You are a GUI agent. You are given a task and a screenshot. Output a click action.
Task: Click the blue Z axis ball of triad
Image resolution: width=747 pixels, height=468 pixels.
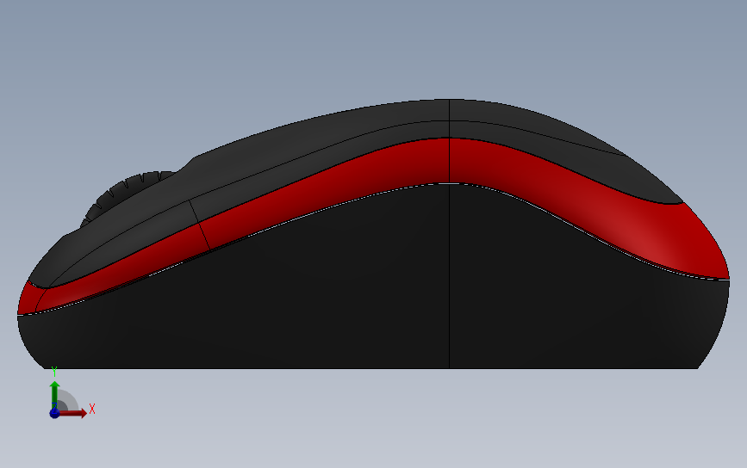[54, 413]
